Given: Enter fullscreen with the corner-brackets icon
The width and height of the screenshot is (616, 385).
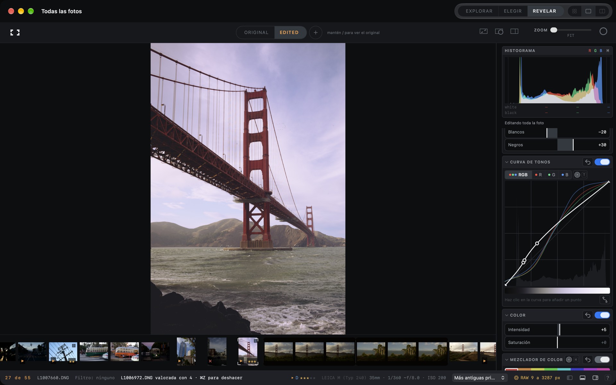Looking at the screenshot, I should [x=15, y=32].
